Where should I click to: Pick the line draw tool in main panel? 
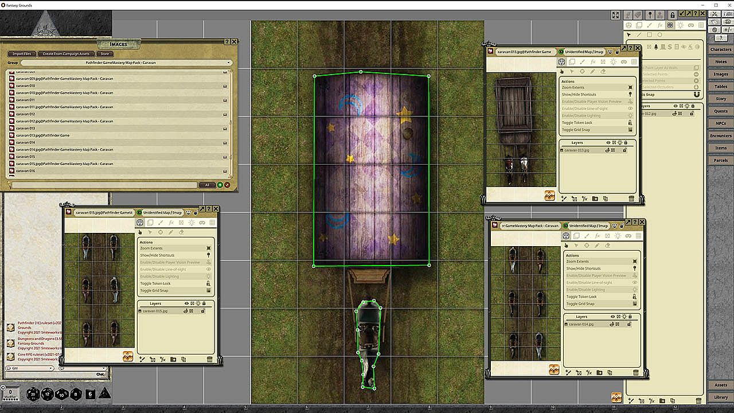pos(639,35)
